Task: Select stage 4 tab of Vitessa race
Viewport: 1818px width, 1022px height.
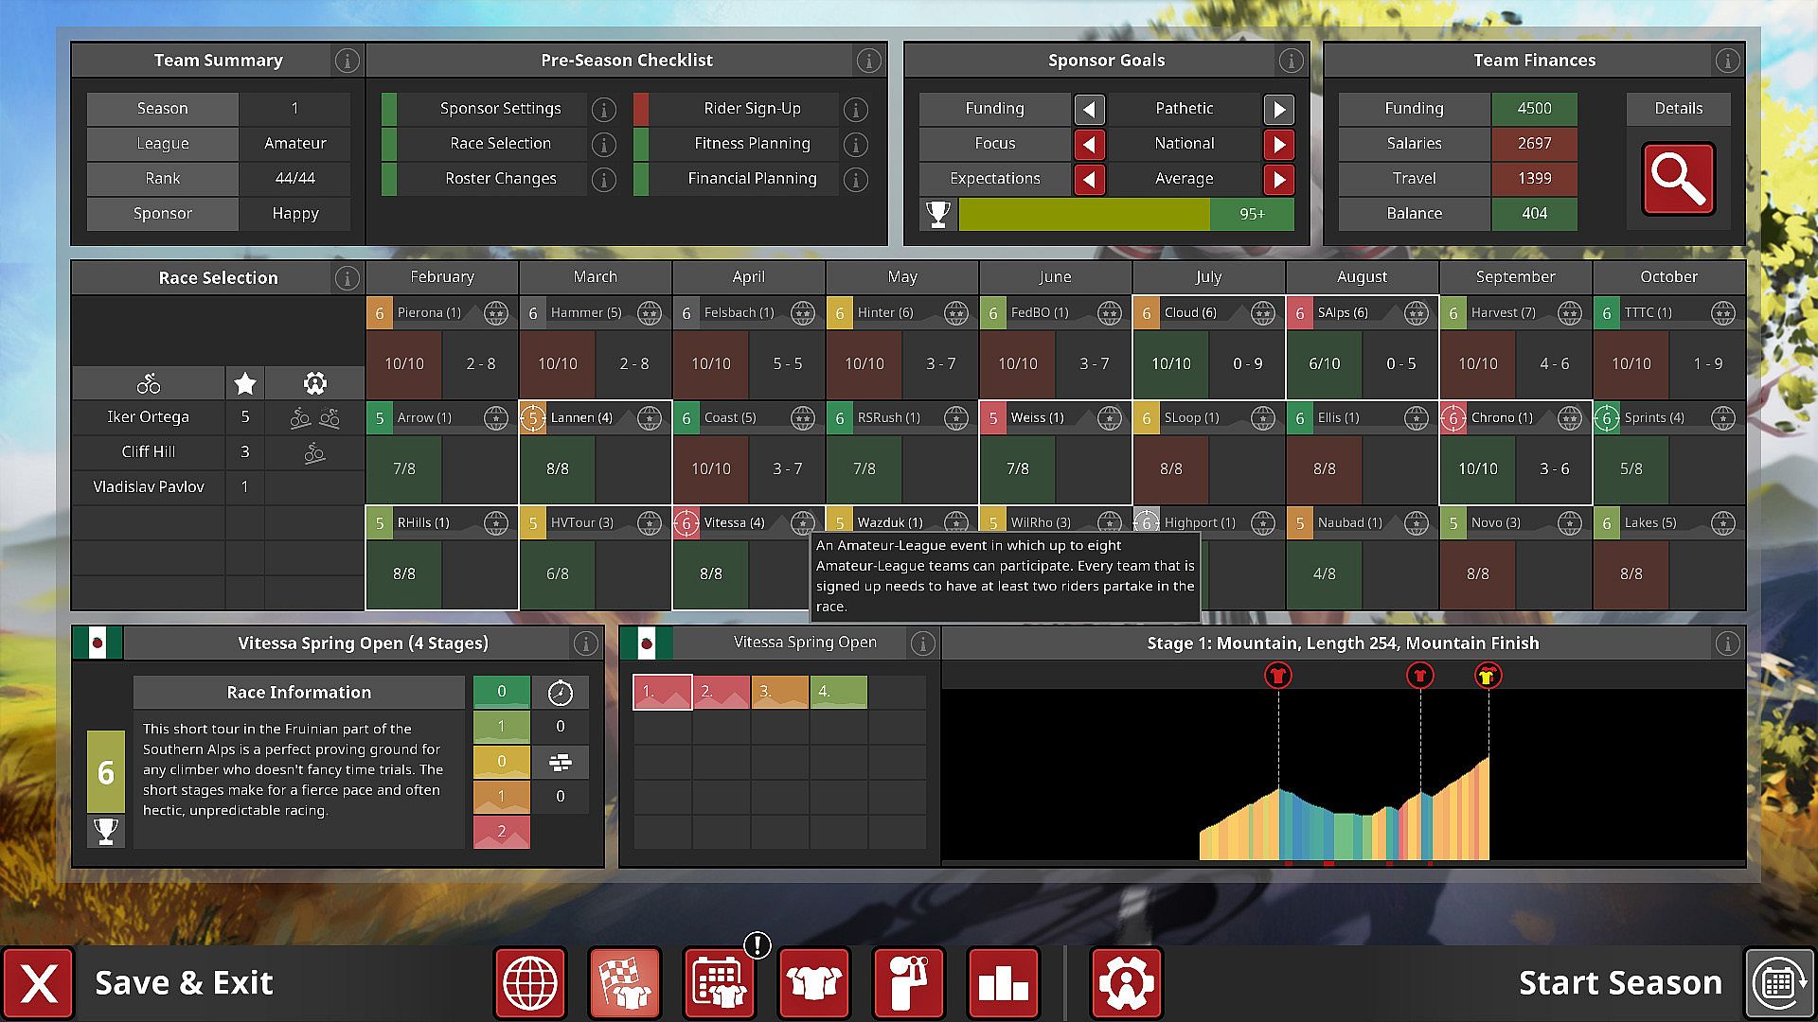Action: (x=838, y=692)
